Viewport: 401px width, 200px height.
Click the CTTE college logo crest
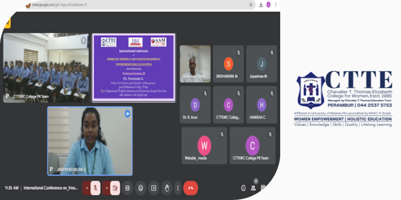pos(311,90)
